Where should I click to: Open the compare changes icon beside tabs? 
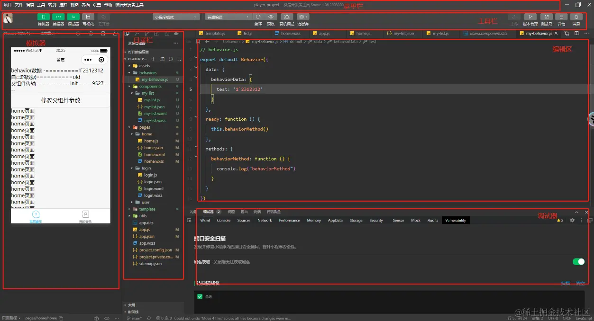click(567, 34)
